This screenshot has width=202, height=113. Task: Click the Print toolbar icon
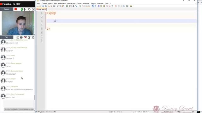pyautogui.click(x=54, y=6)
